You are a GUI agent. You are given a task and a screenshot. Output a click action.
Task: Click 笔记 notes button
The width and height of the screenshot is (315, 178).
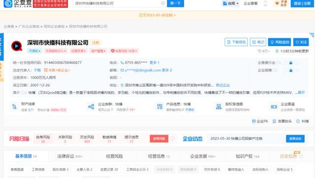[258, 42]
